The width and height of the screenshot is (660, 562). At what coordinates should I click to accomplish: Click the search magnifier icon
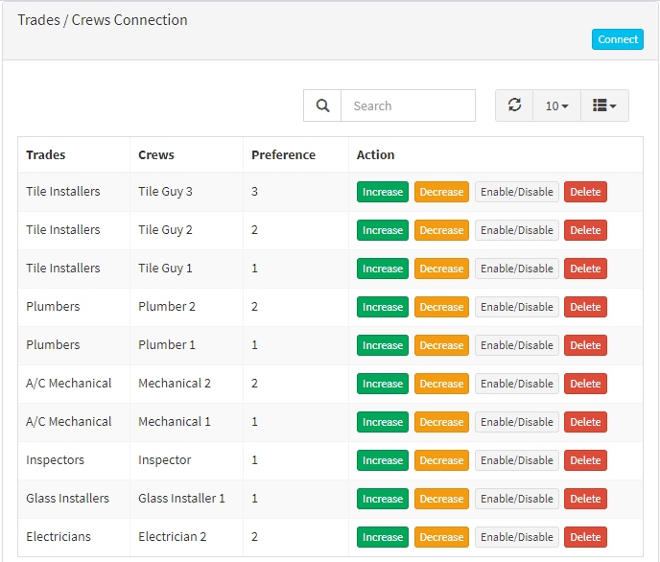(x=322, y=105)
